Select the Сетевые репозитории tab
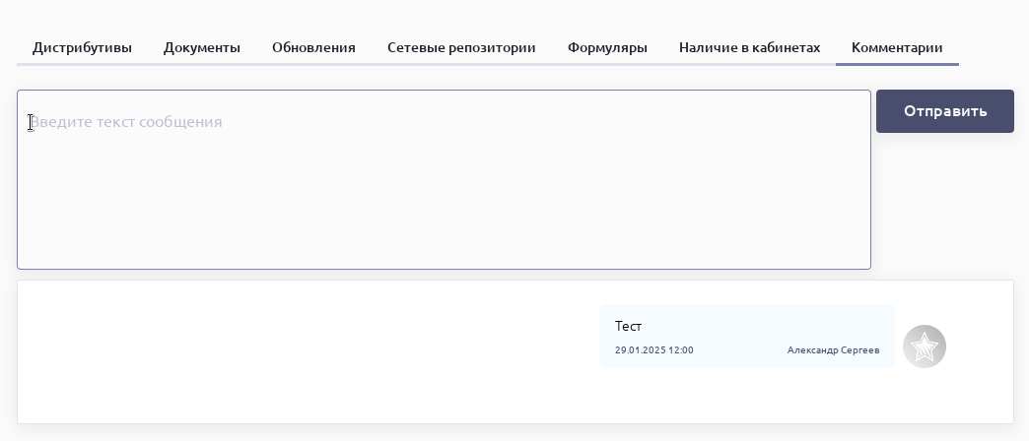 (x=461, y=47)
